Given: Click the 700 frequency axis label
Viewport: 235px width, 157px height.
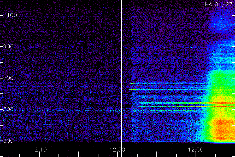Looking at the screenshot, I should pyautogui.click(x=8, y=78).
